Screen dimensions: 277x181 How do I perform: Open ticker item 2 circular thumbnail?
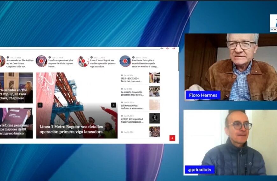pos(41,61)
